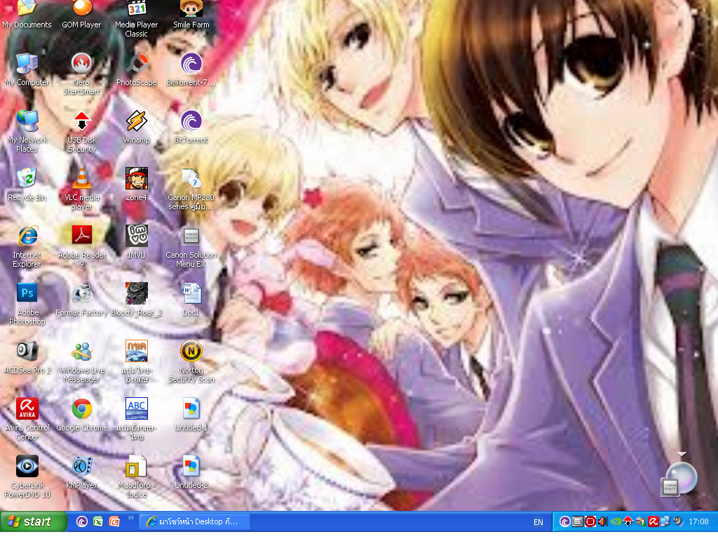Select the Untitled-2 file icon
The image size is (718, 539).
point(191,472)
